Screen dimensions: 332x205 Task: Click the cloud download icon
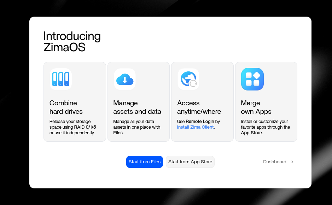point(124,79)
